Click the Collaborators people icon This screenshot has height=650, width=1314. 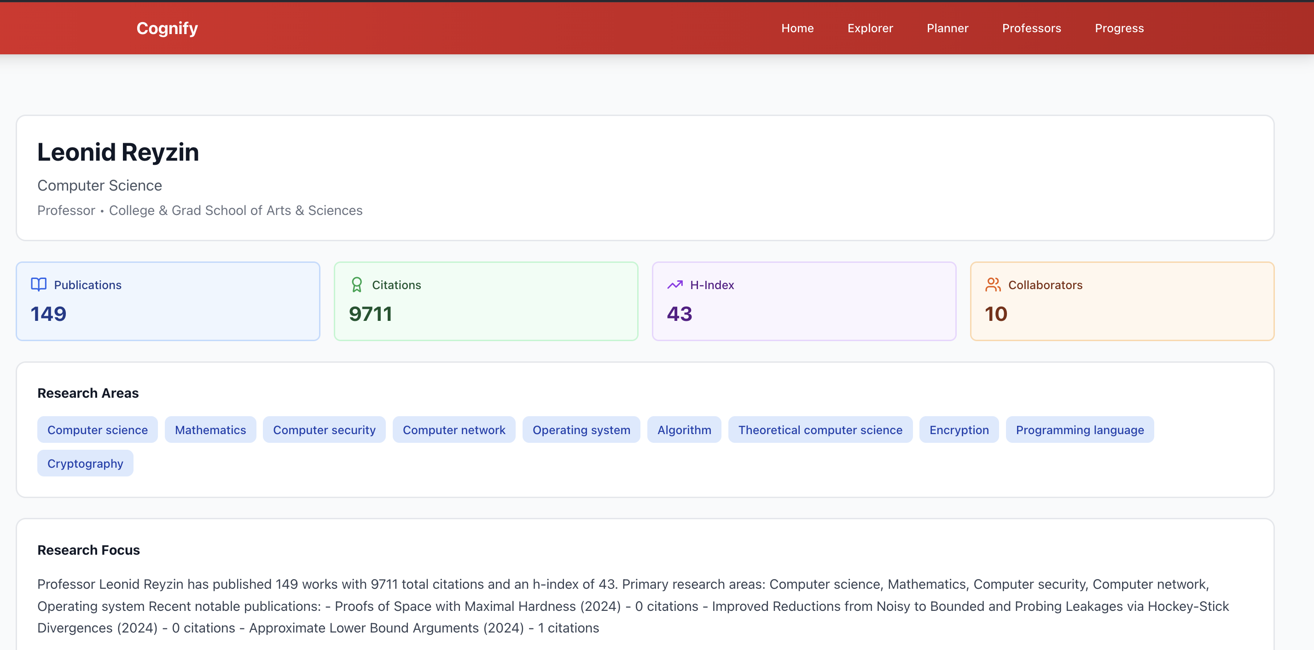pos(993,284)
